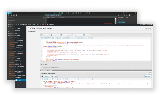The height and width of the screenshot is (100, 161).
Task: Click b-quote in the Loop Editor toolbar
Action: click(50, 38)
